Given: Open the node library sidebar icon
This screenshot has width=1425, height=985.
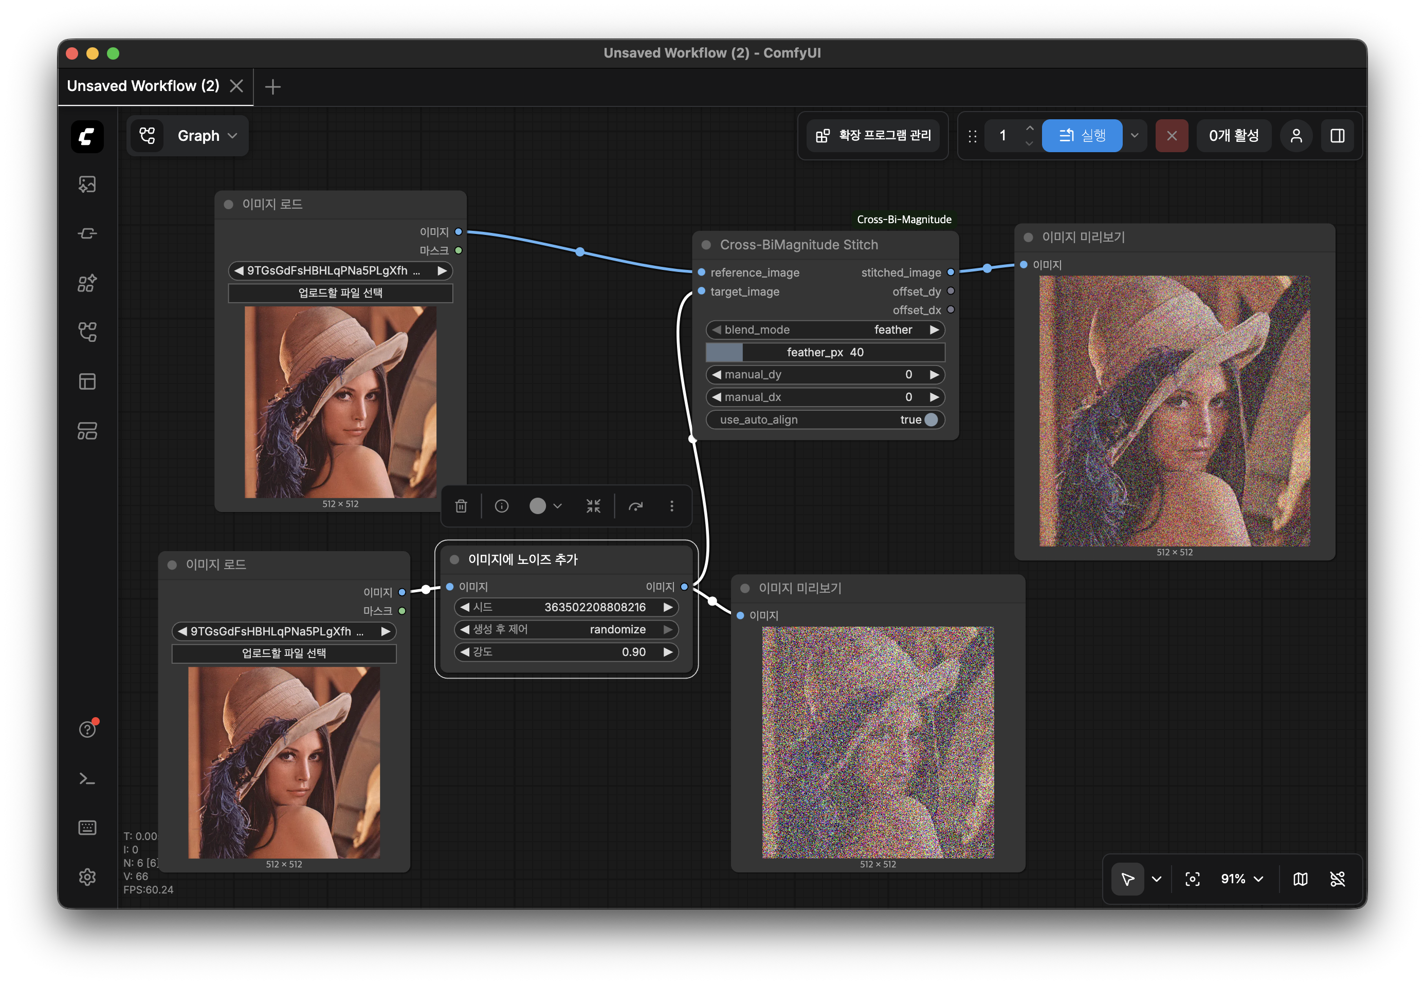Looking at the screenshot, I should (87, 233).
